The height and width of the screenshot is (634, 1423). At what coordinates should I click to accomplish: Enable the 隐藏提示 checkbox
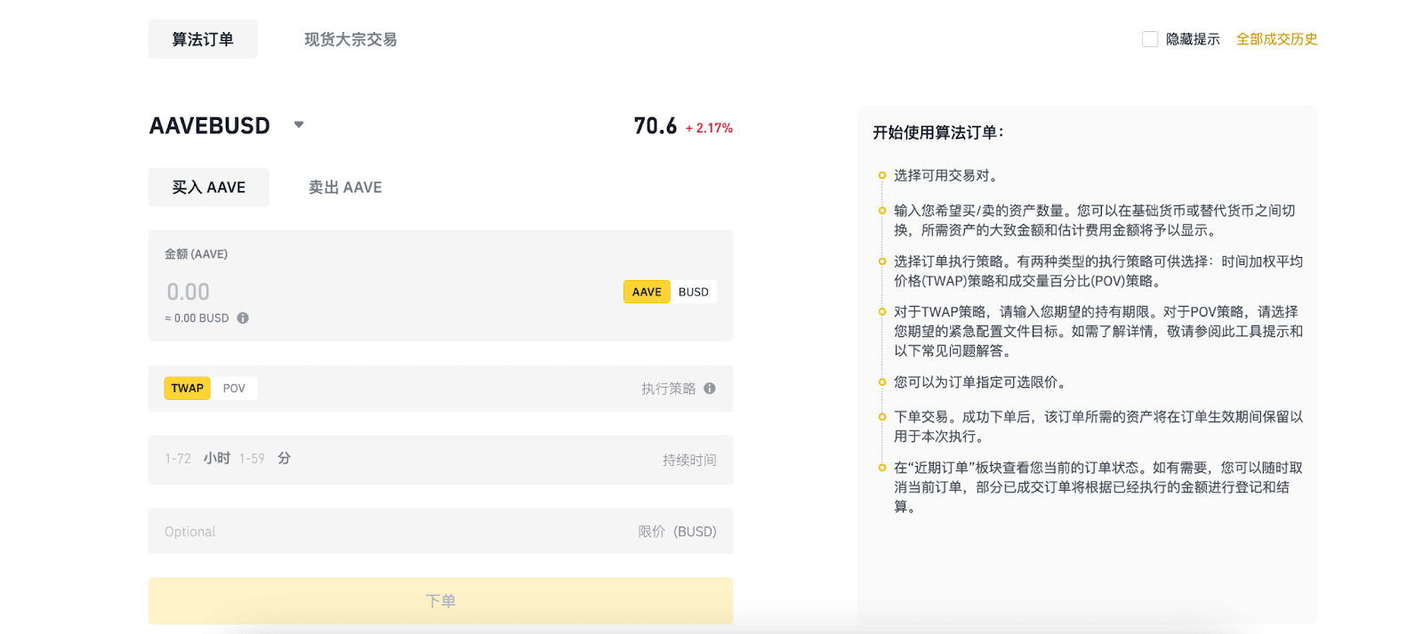1150,39
